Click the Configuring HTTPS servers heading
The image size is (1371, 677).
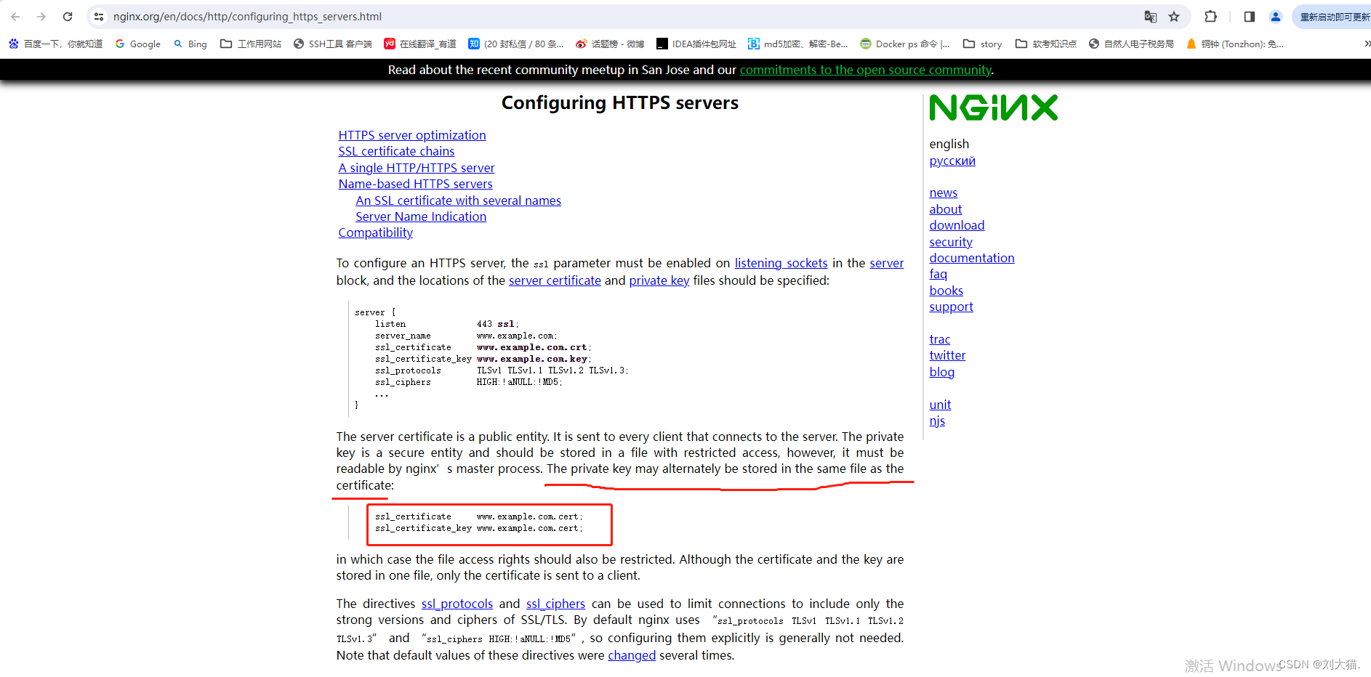coord(620,102)
